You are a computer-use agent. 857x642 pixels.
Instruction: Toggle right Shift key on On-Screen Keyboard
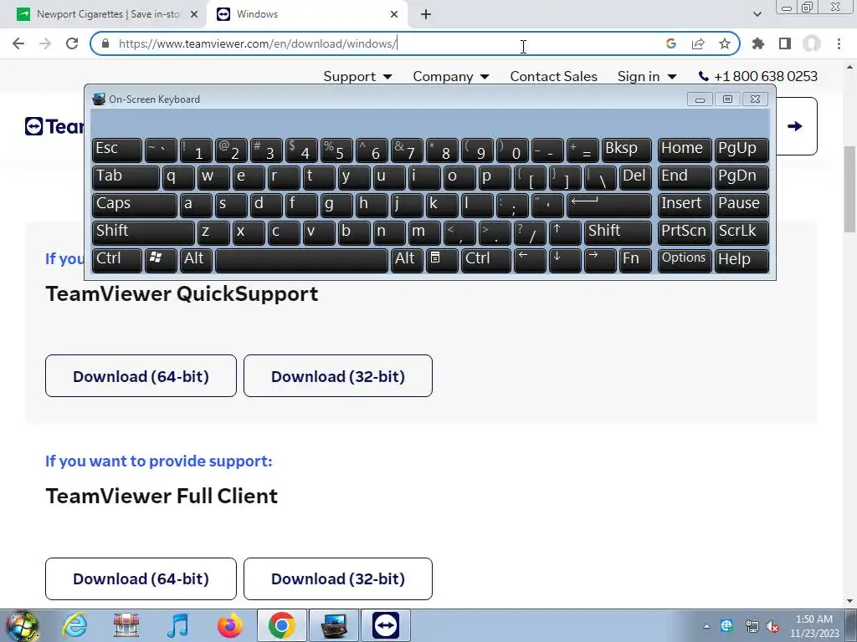618,232
